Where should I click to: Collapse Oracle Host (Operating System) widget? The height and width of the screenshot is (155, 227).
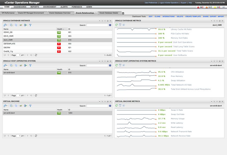100,61
